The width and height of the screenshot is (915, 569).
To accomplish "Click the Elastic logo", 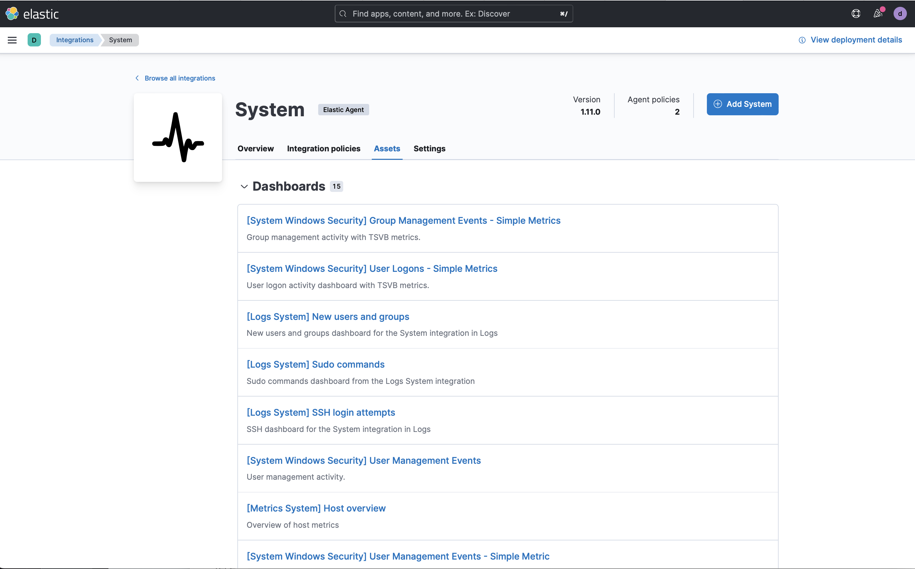I will [x=32, y=14].
